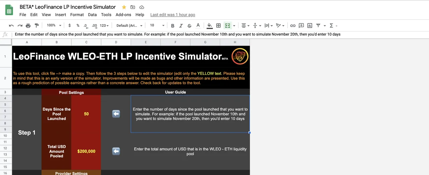Open the Google Sheets home icon

click(9, 10)
